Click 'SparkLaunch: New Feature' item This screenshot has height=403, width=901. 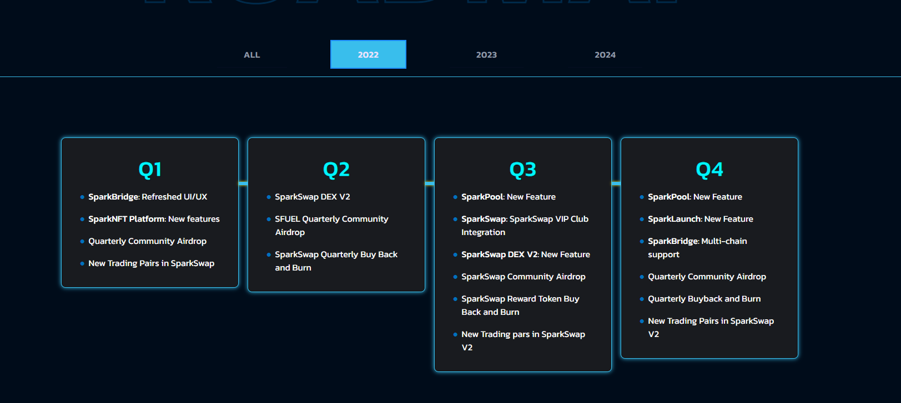pos(701,219)
